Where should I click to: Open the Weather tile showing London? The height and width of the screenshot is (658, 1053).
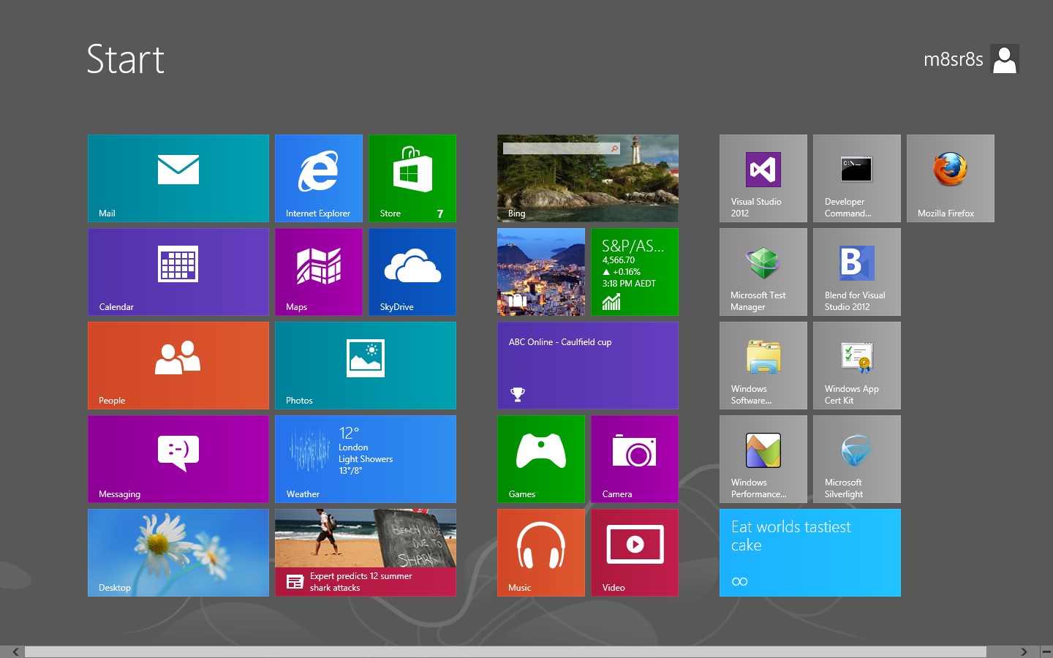point(366,459)
